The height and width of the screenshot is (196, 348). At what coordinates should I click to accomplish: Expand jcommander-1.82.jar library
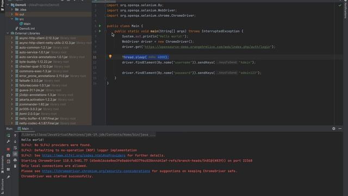click(12, 104)
